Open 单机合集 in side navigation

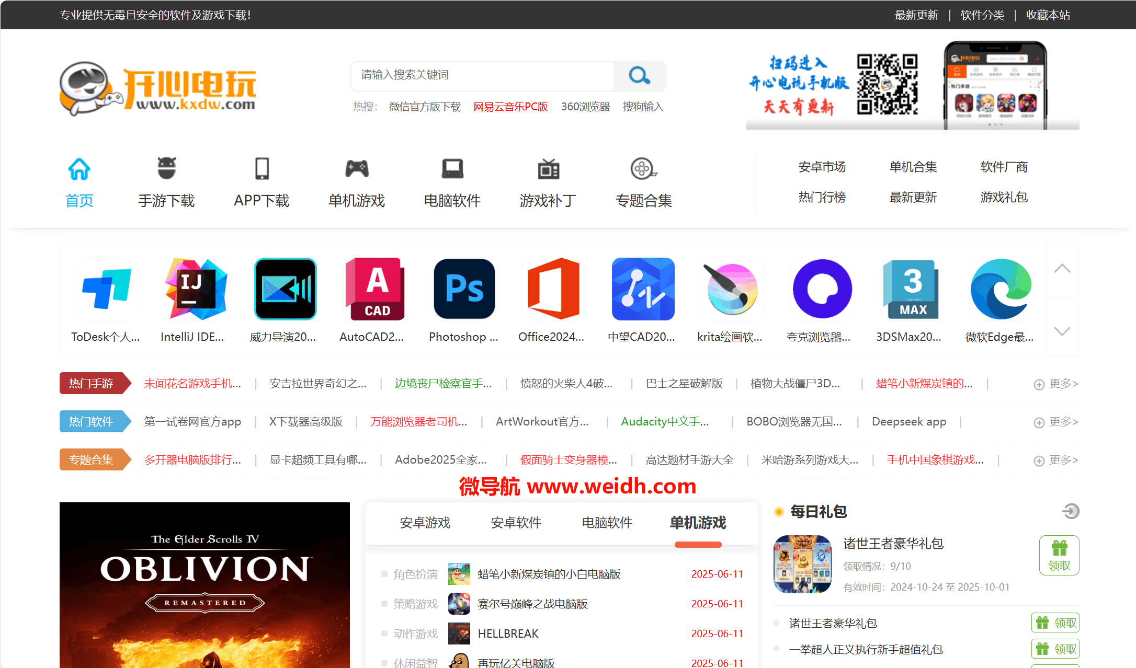pos(913,167)
